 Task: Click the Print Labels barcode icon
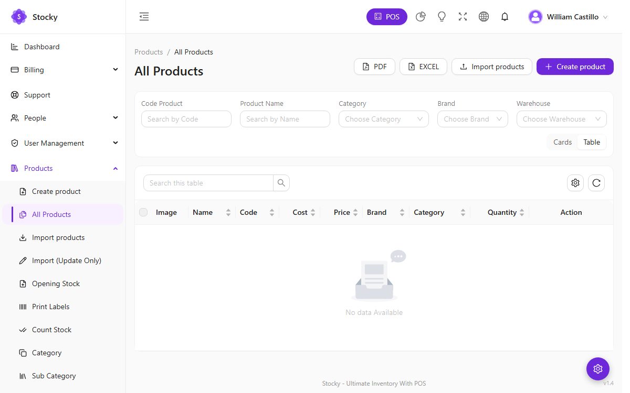click(23, 307)
